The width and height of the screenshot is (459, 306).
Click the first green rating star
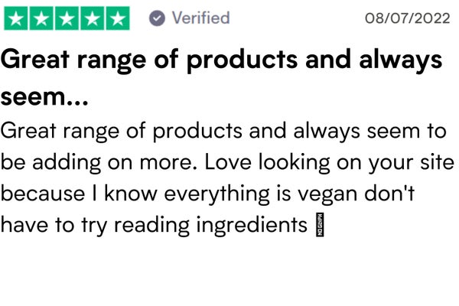16,18
